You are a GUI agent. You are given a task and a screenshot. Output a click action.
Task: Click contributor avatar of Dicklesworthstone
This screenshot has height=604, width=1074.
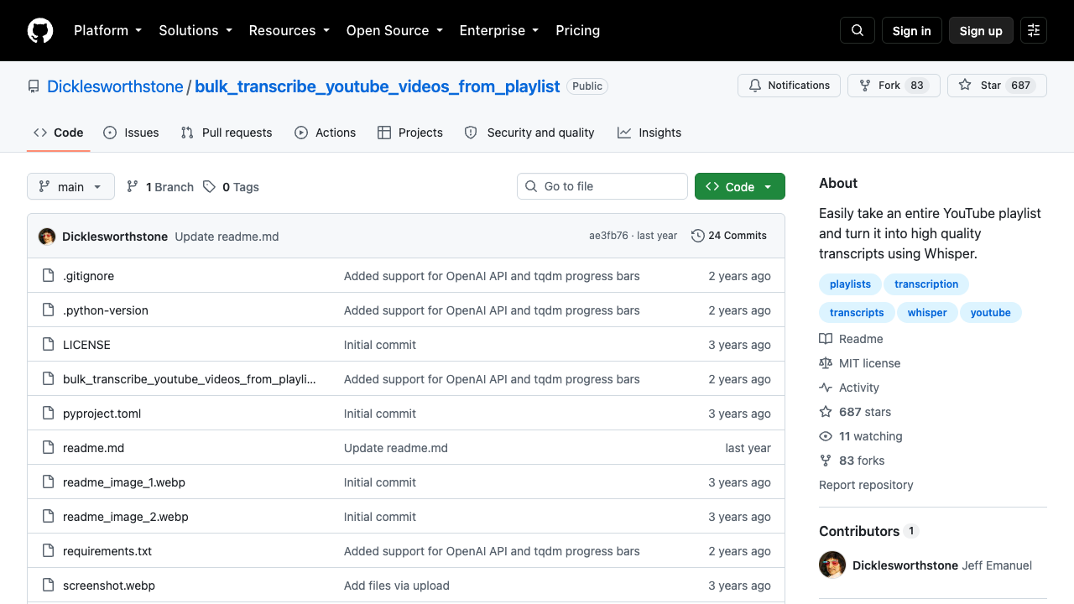coord(832,565)
